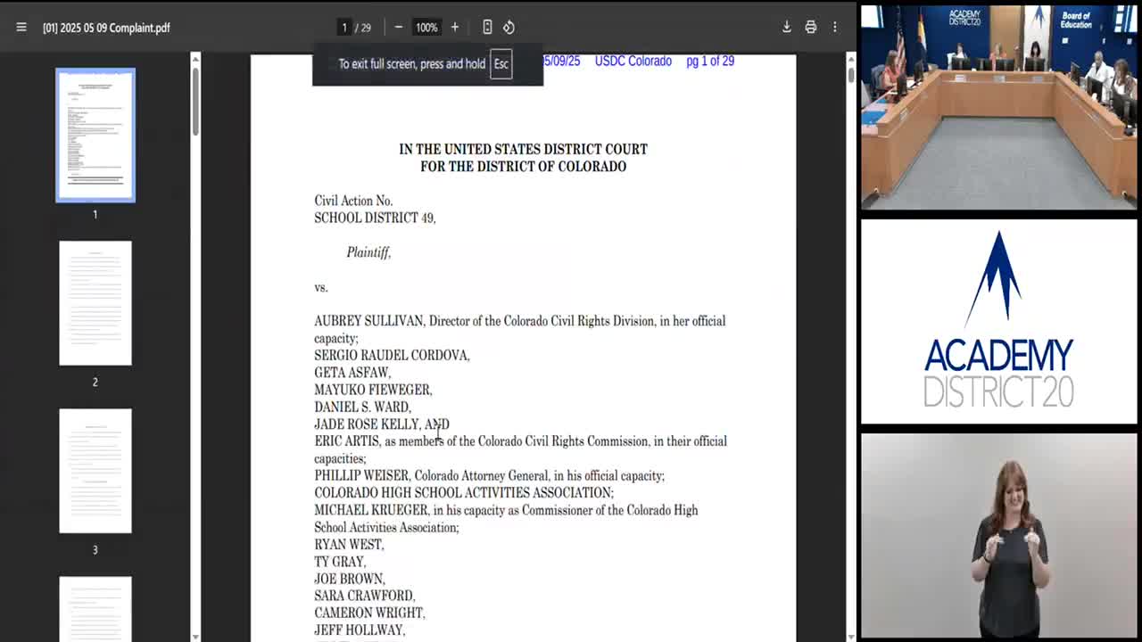Click the 'vs.' text
The height and width of the screenshot is (642, 1142).
(x=321, y=287)
